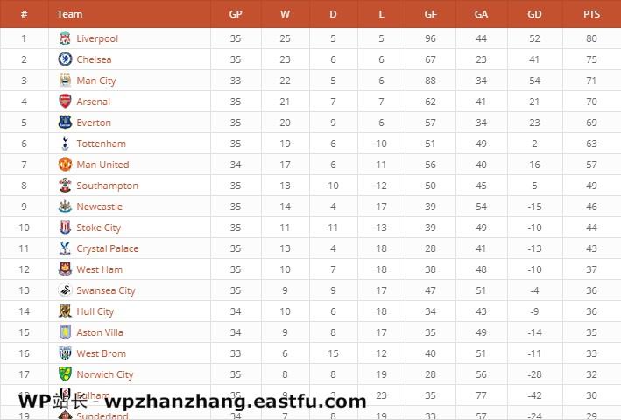Sort table by GD column header
621x420 pixels.
coord(534,14)
